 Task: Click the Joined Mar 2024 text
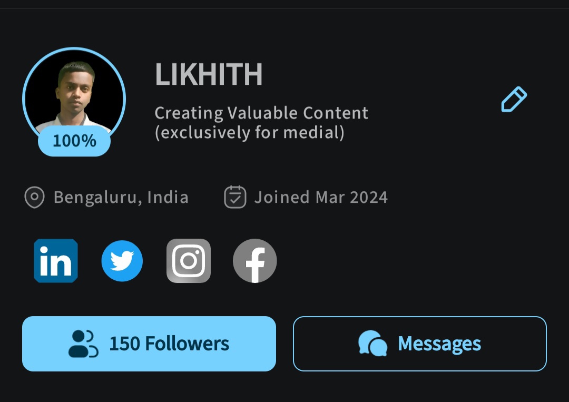pos(321,198)
